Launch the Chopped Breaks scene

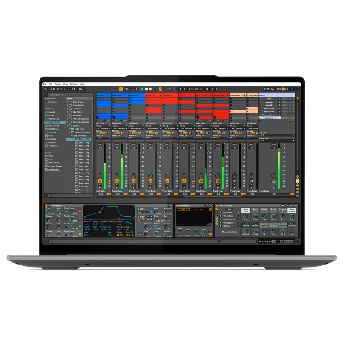pos(260,115)
